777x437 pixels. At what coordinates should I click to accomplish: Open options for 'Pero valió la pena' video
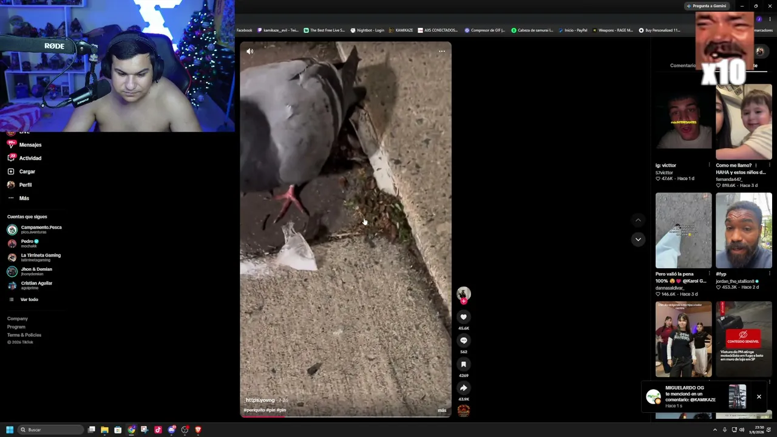(x=709, y=274)
